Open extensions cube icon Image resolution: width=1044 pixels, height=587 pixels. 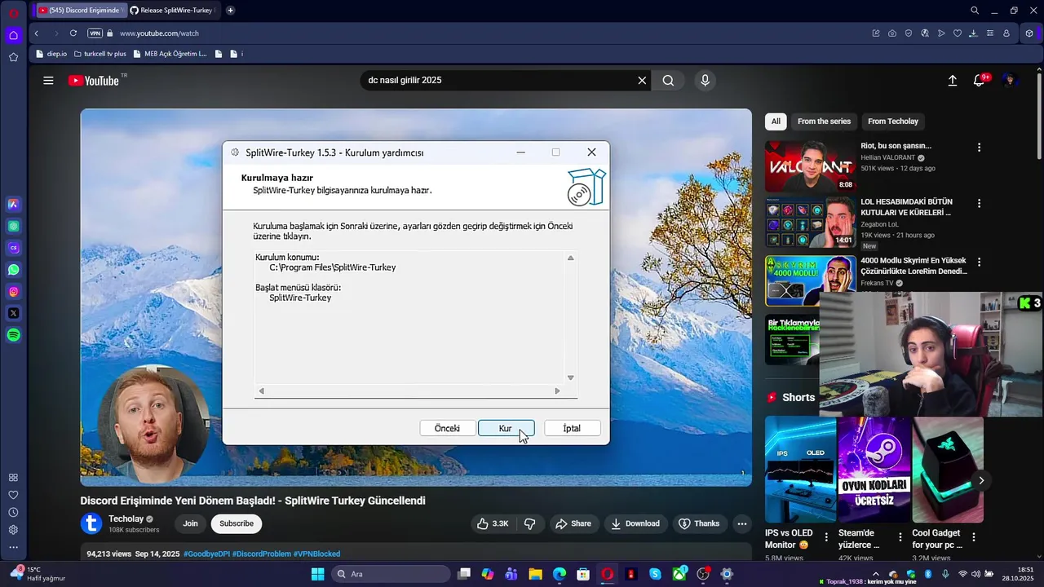tap(1029, 33)
